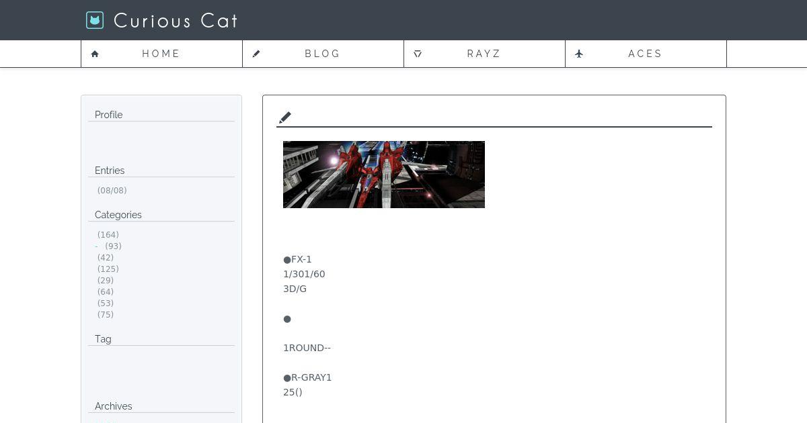Click the pencil icon in post header
This screenshot has height=423, width=807.
(x=285, y=117)
